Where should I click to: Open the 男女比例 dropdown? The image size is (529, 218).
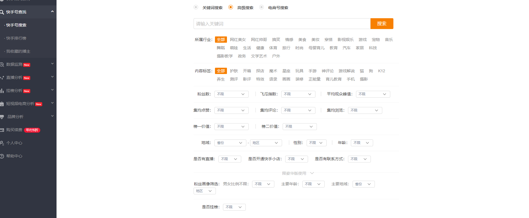263,184
